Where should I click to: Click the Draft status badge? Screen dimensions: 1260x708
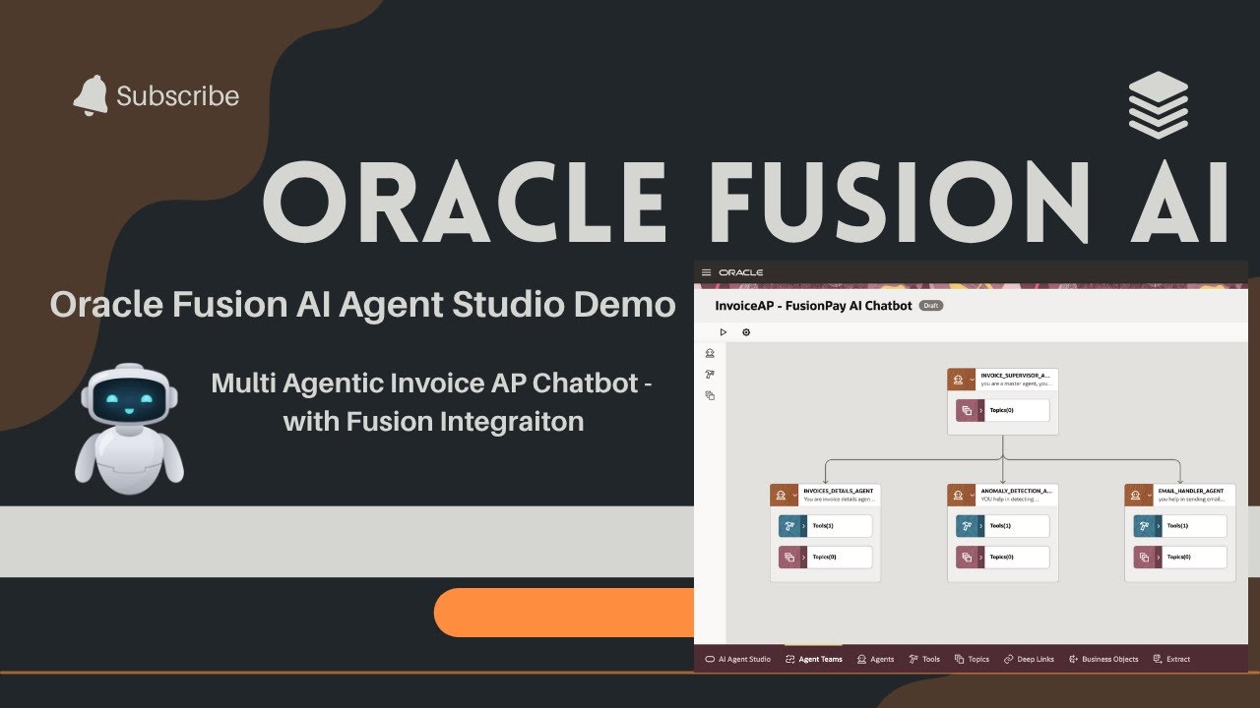931,306
